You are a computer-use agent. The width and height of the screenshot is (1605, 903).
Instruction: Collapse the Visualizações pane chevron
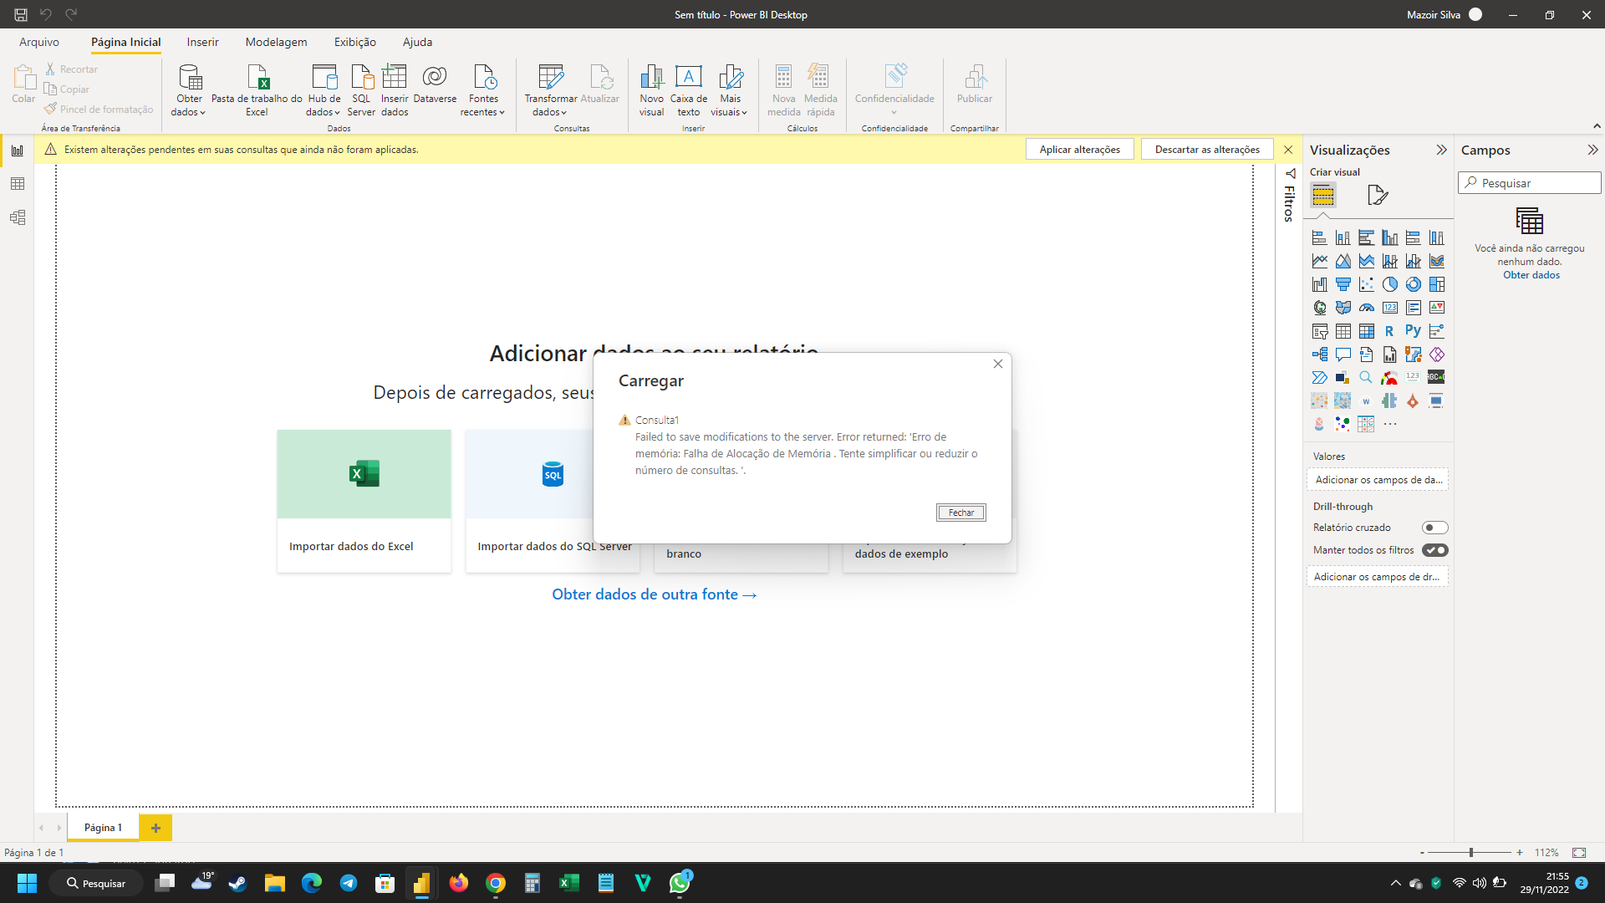(1441, 150)
